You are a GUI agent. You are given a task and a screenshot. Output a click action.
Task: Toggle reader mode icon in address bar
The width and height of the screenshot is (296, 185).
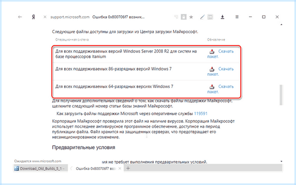tap(210, 17)
